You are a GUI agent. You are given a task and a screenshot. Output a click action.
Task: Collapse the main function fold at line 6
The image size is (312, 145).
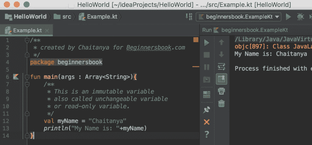tap(27, 77)
